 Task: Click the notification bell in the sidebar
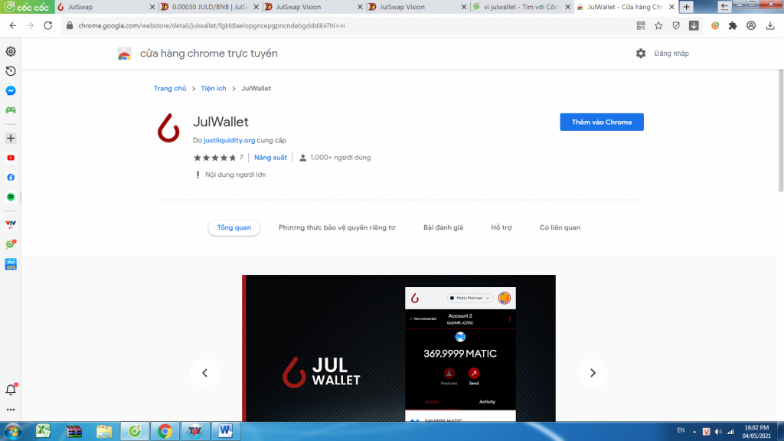click(x=11, y=390)
